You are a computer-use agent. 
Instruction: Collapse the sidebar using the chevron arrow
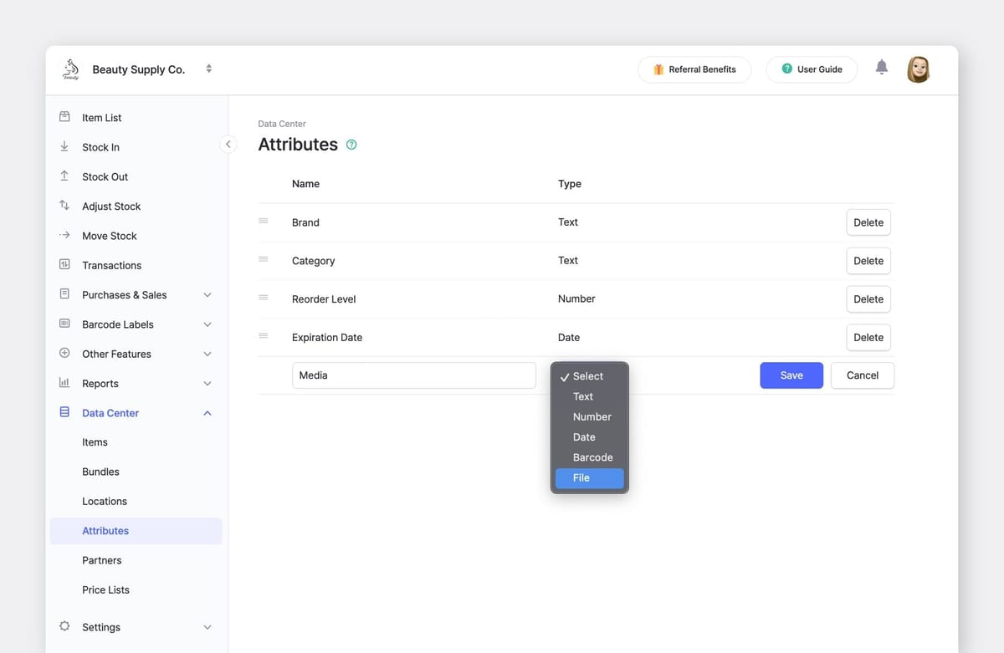(x=228, y=144)
